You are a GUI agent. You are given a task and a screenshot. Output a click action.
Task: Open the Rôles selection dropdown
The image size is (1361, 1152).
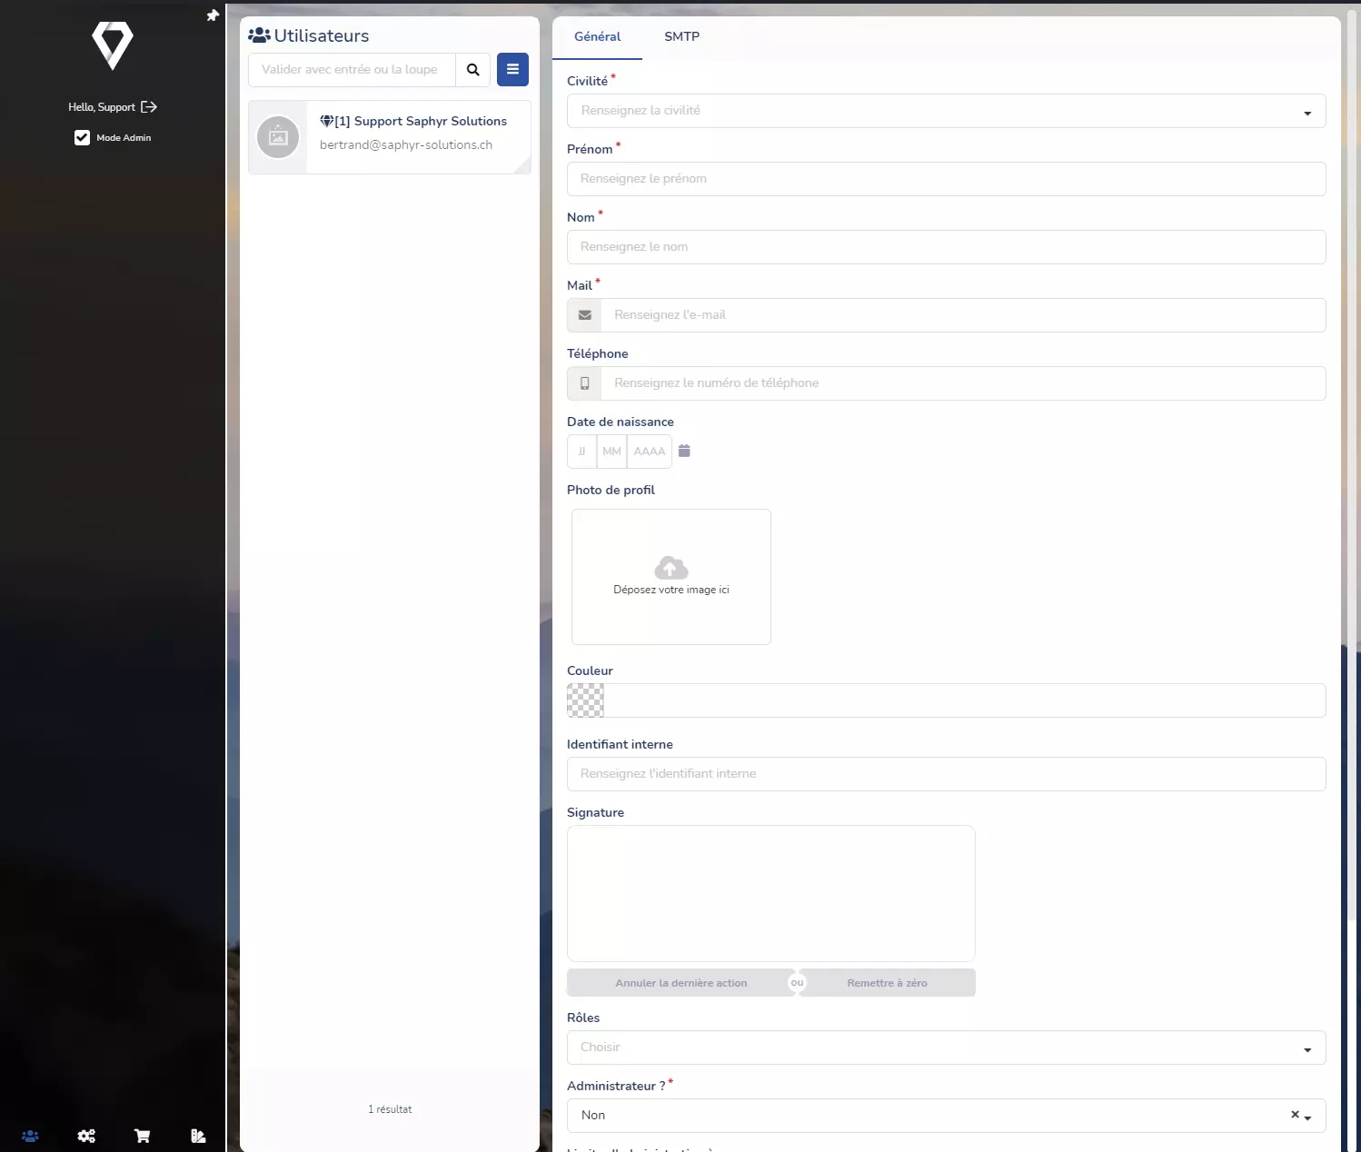pos(945,1048)
